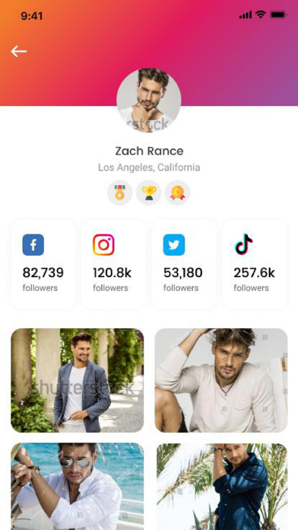Screen dimensions: 298x530
Task: Open photo of man in blue blazer
Action: tap(78, 380)
